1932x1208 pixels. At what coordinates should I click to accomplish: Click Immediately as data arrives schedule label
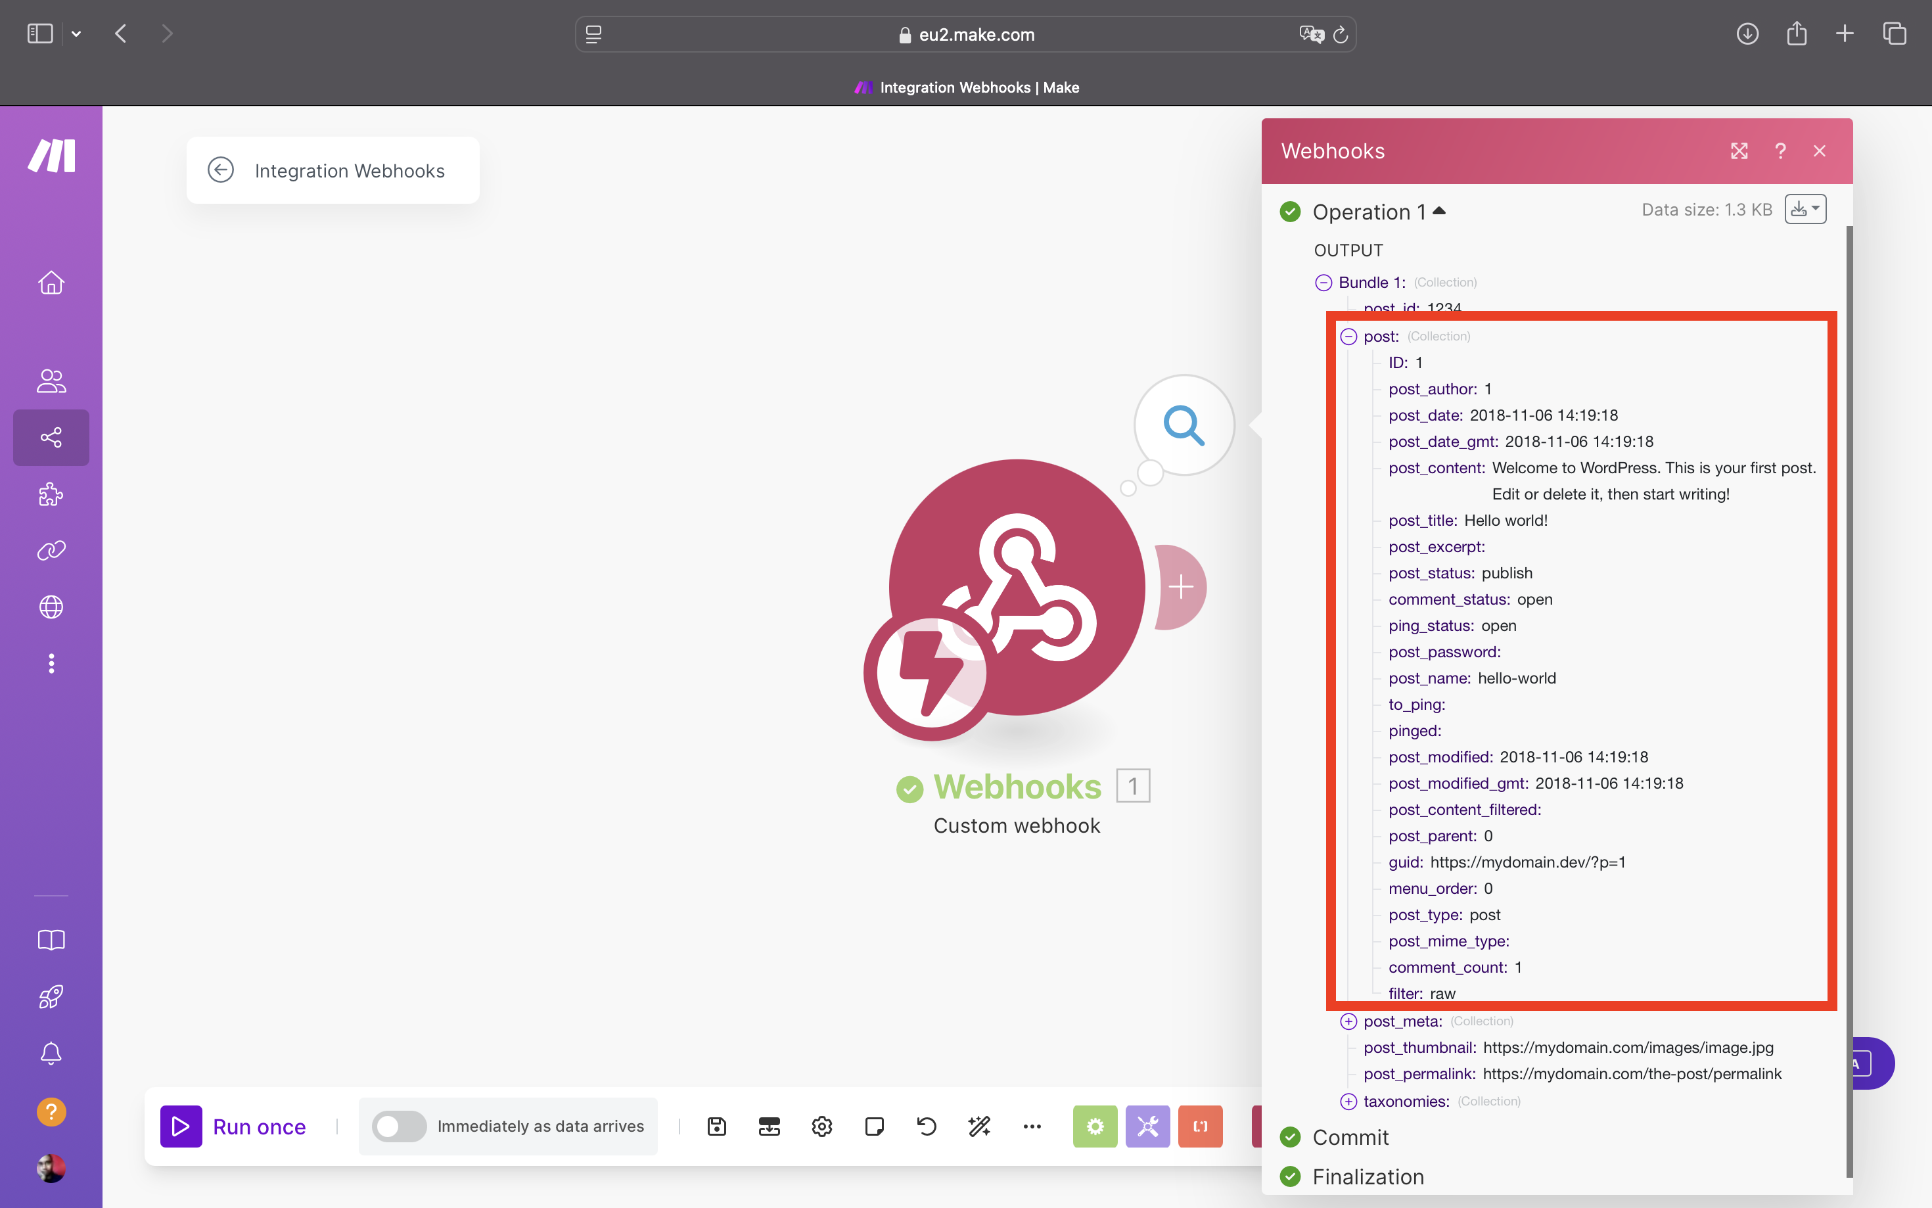click(x=541, y=1127)
